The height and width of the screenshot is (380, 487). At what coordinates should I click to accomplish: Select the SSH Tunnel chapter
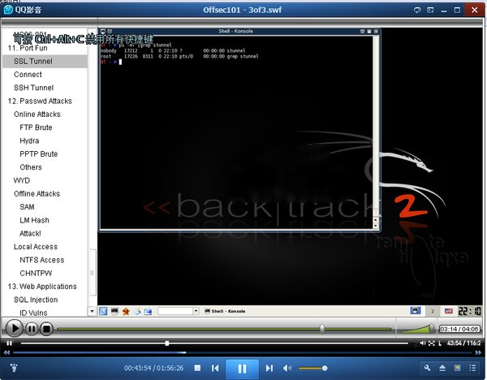33,88
